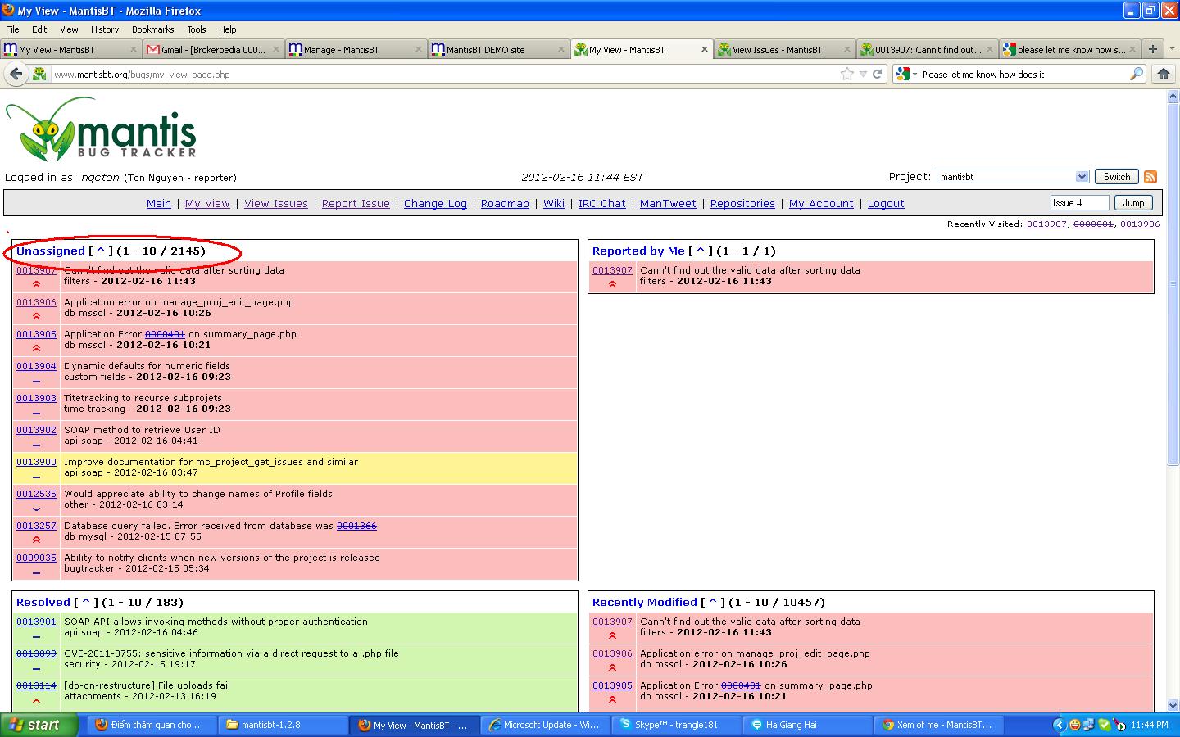
Task: Click the search magnifier in the search box
Action: point(1136,74)
